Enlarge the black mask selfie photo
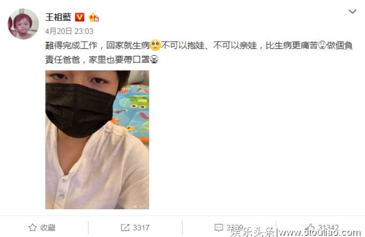Screen dimensions: 365x237 click(97, 140)
